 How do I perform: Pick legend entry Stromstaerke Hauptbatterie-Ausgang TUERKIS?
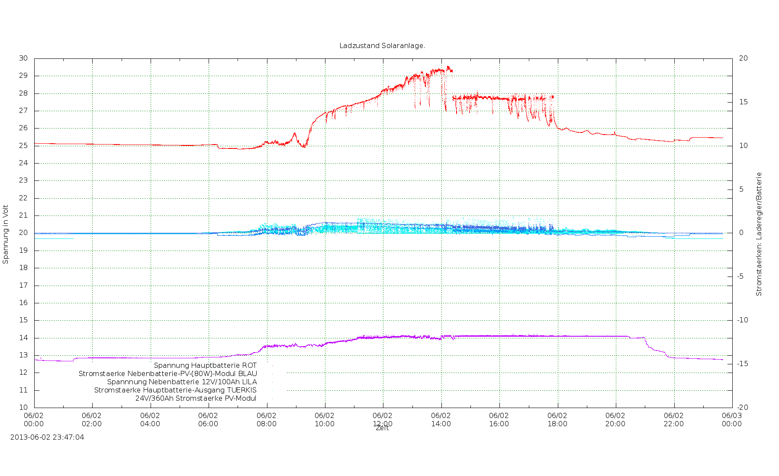pyautogui.click(x=175, y=390)
